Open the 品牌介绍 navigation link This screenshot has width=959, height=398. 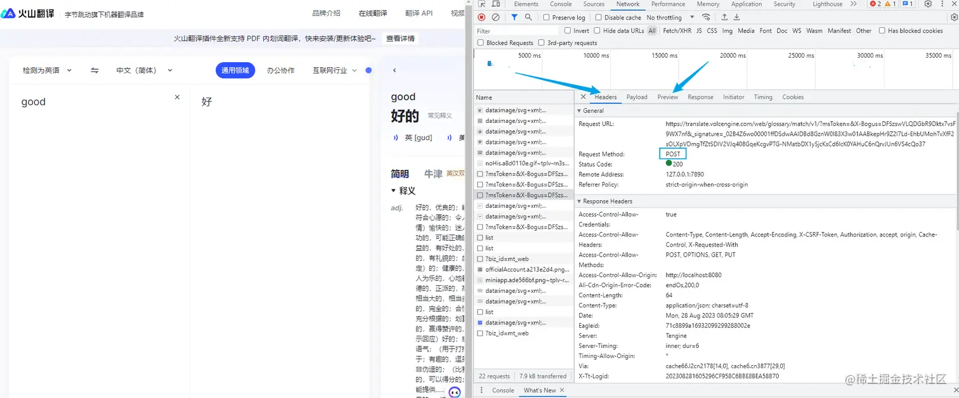click(x=326, y=13)
